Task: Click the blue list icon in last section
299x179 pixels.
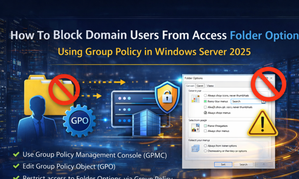Action: [x=195, y=148]
